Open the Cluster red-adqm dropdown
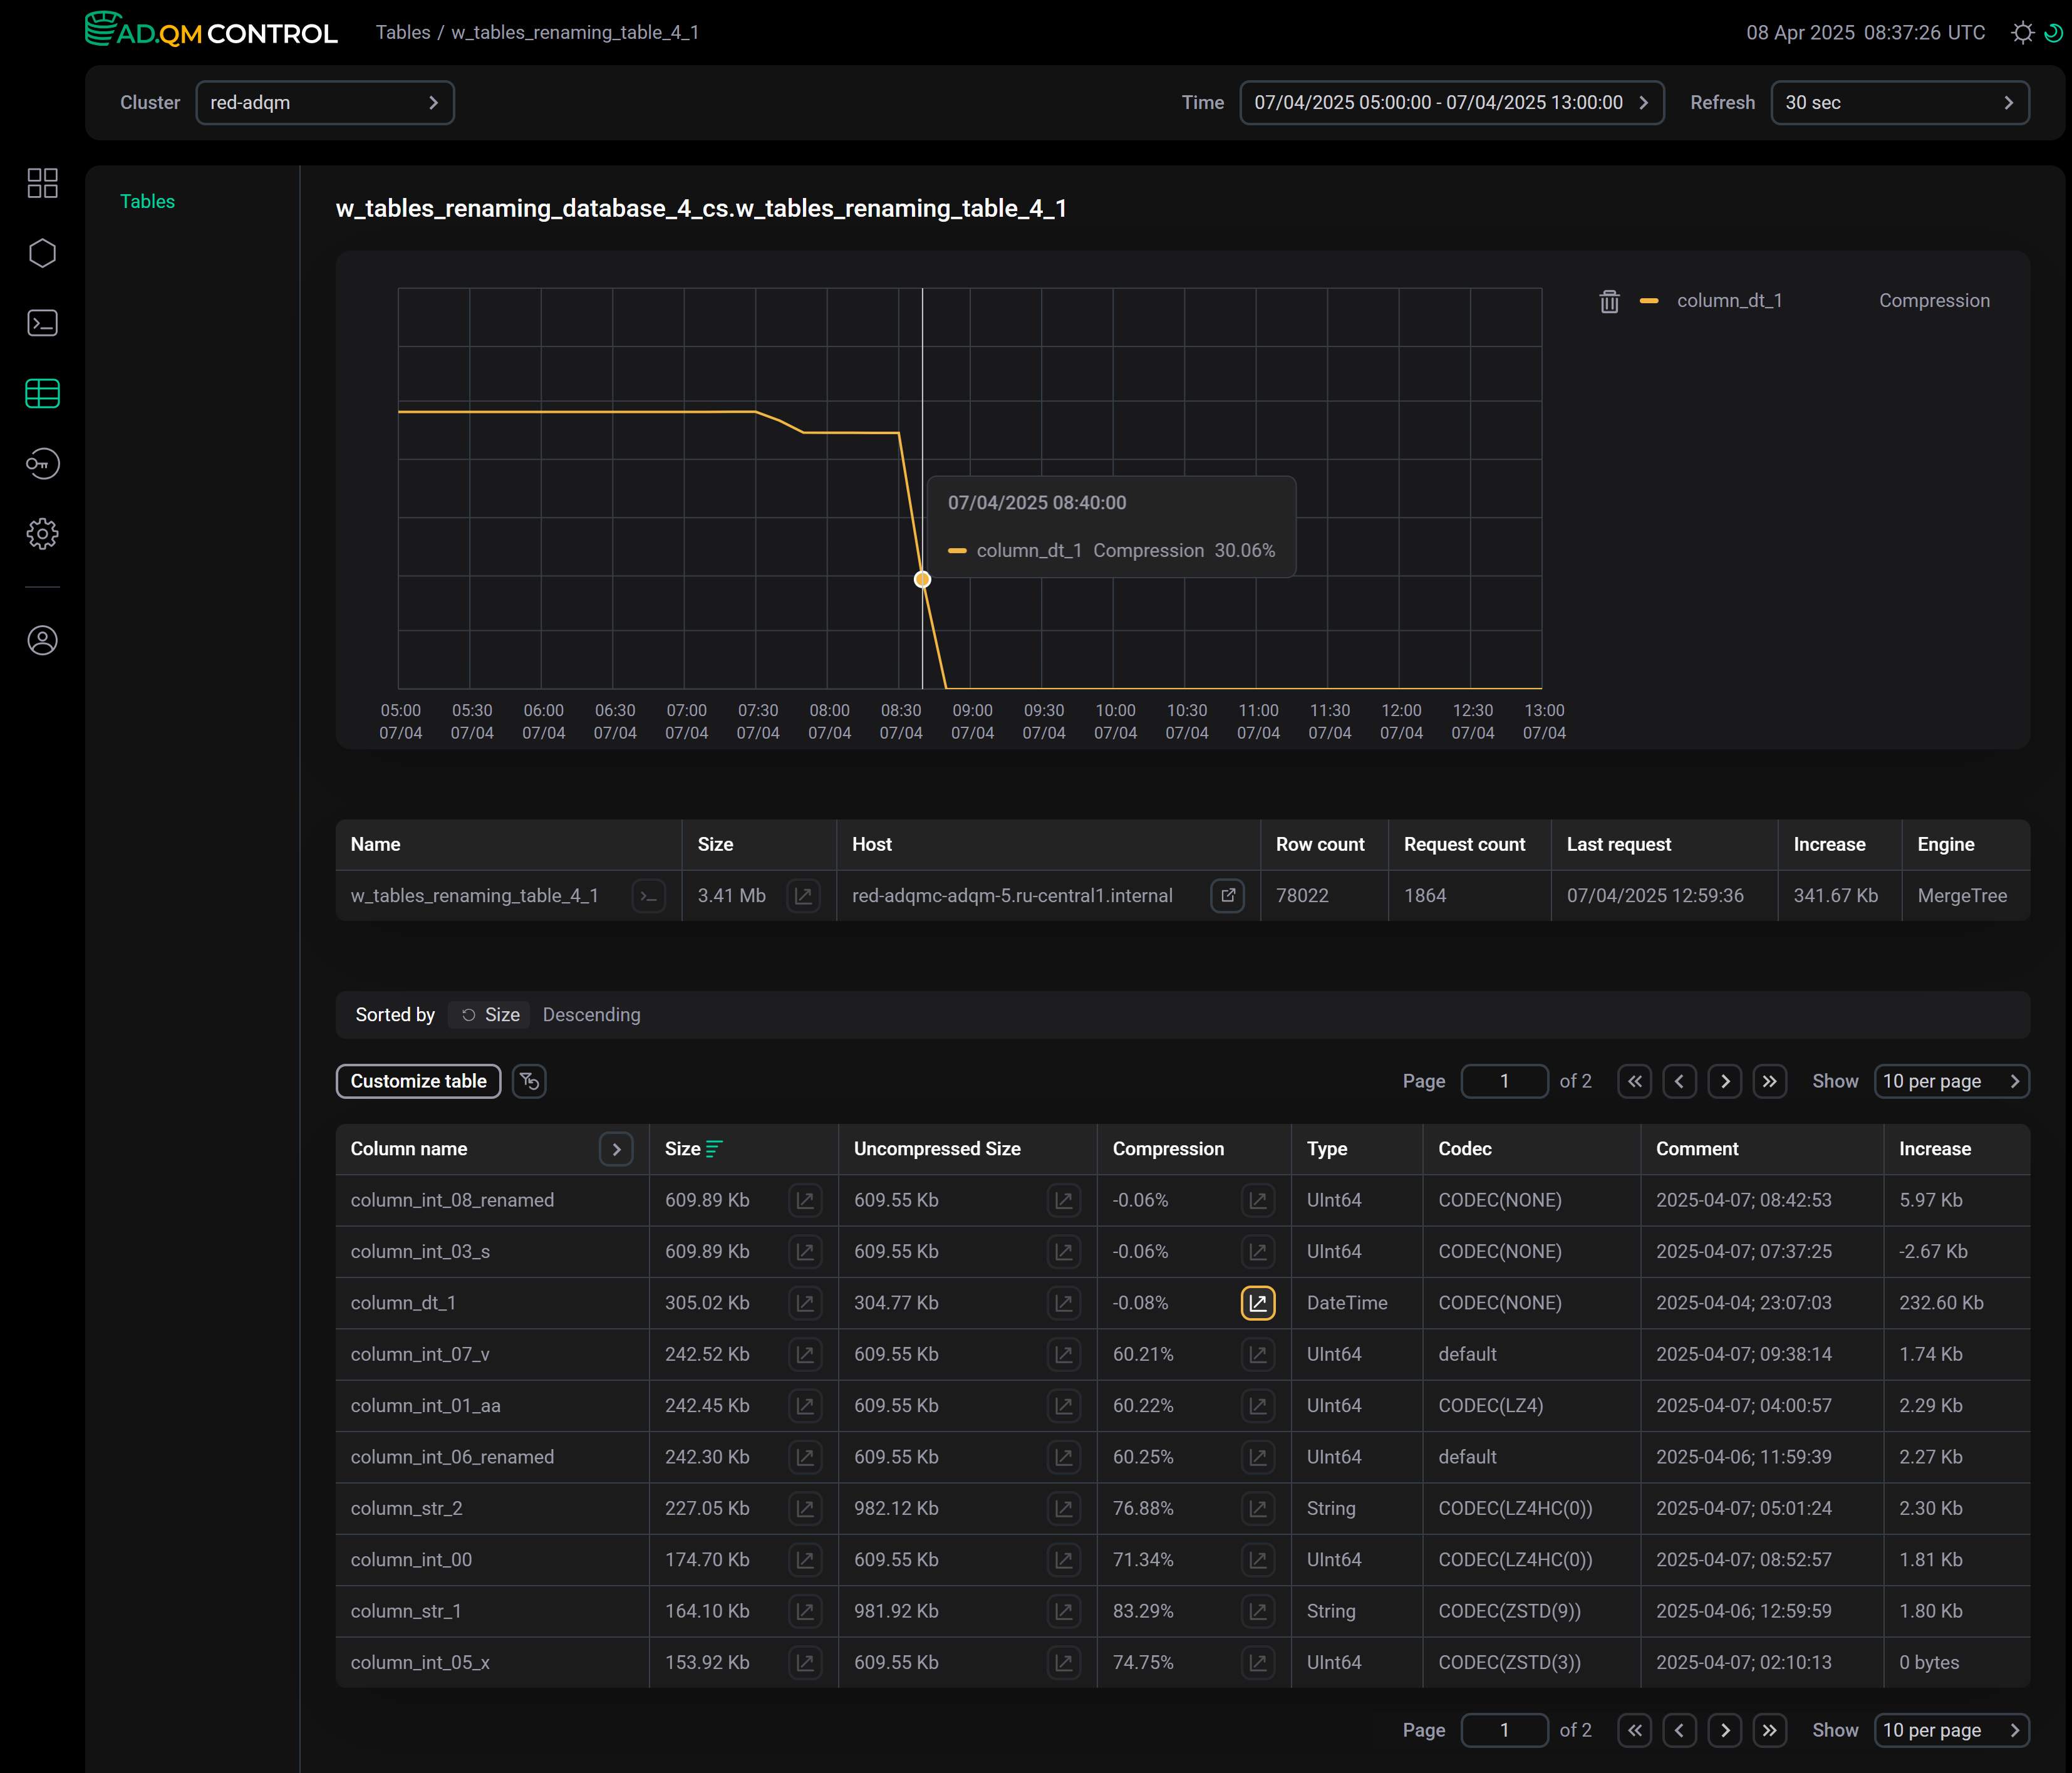Image resolution: width=2072 pixels, height=1773 pixels. [325, 103]
